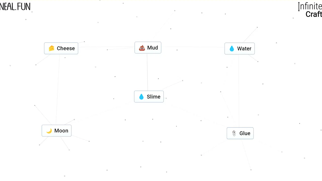Click the Glue paperclip emoji icon

coord(234,133)
